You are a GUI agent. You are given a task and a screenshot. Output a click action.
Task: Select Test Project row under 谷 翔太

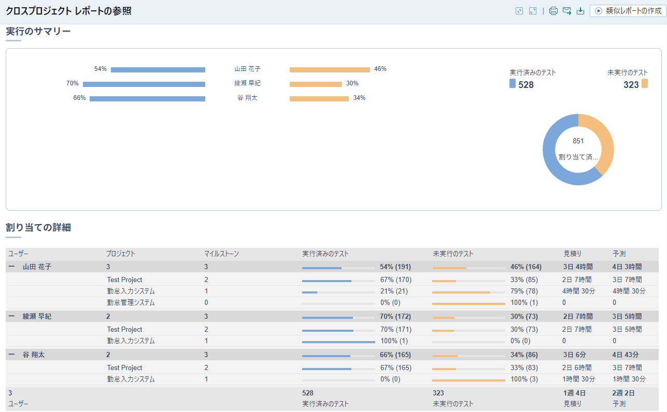tap(124, 368)
